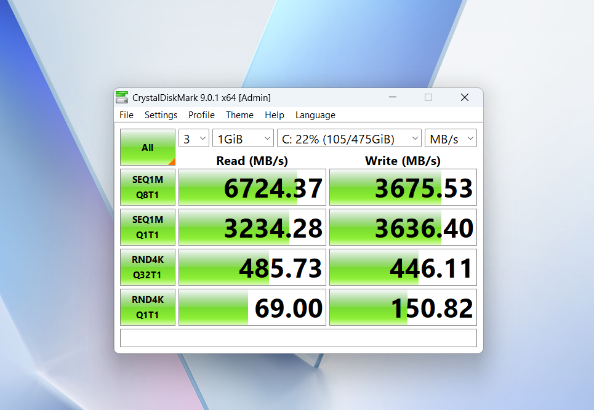
Task: Run the RND4K Q1T1 test
Action: (x=148, y=307)
